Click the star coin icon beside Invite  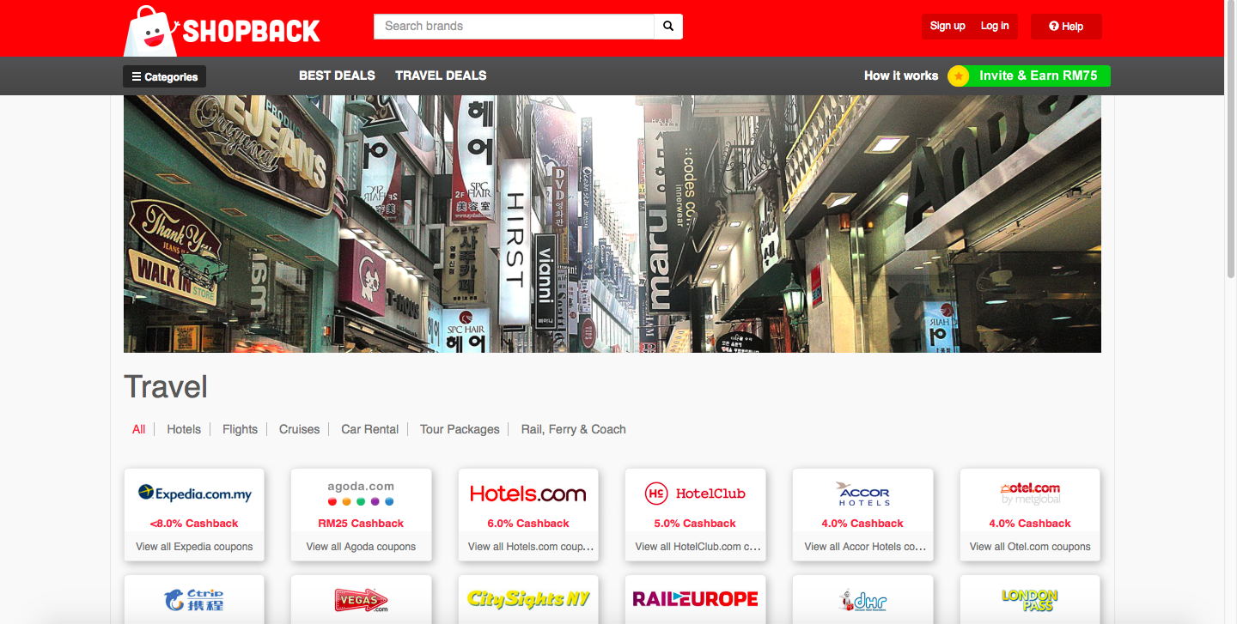coord(959,76)
